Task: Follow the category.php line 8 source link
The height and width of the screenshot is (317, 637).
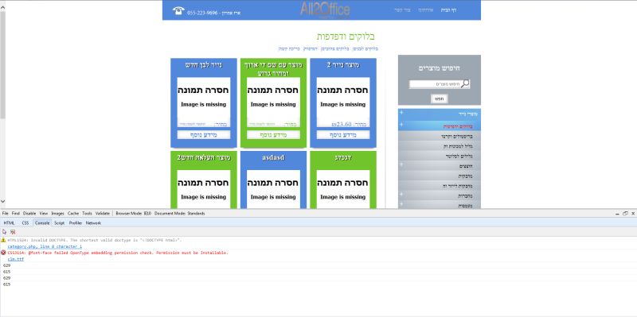Action: click(45, 246)
